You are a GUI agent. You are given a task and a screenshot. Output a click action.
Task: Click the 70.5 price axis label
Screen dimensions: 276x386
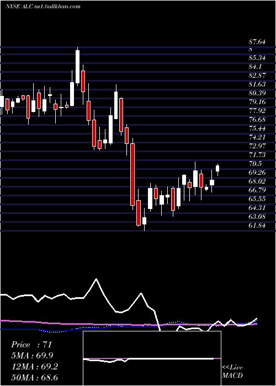(x=255, y=164)
